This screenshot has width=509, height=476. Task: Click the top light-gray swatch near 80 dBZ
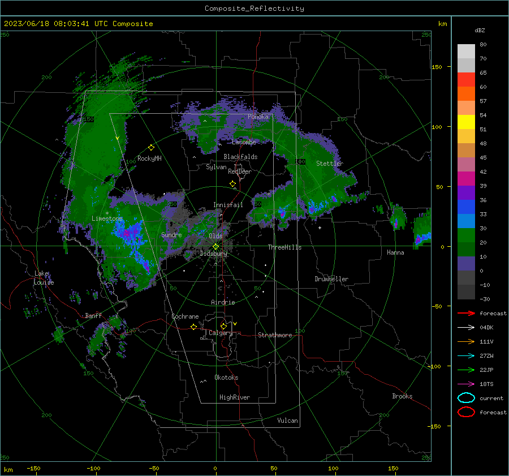[466, 51]
